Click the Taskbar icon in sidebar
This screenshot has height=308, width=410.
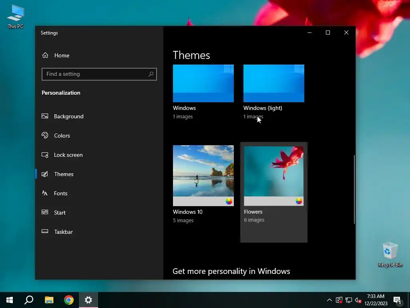[45, 231]
